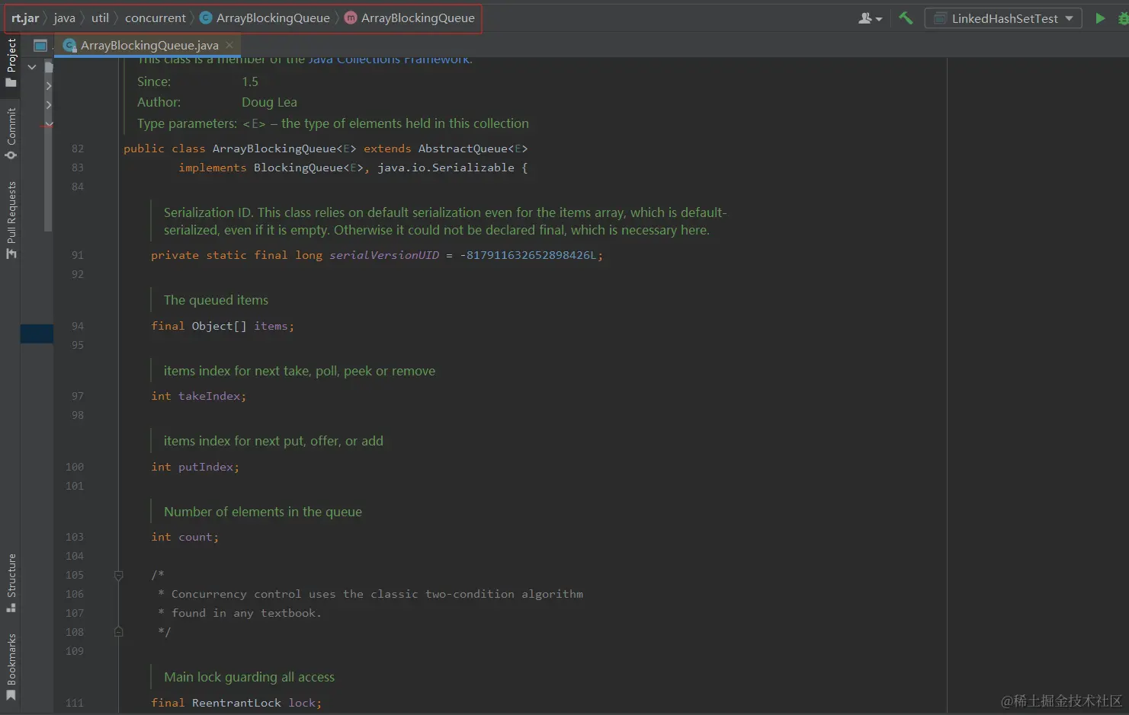Click the 'Main lock guarding all access' comment

(249, 677)
